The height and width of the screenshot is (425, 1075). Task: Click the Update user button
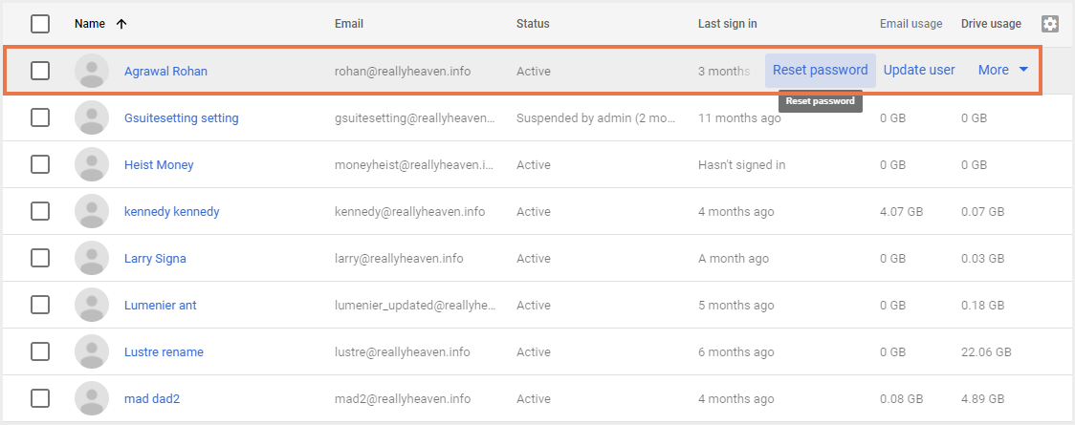919,70
